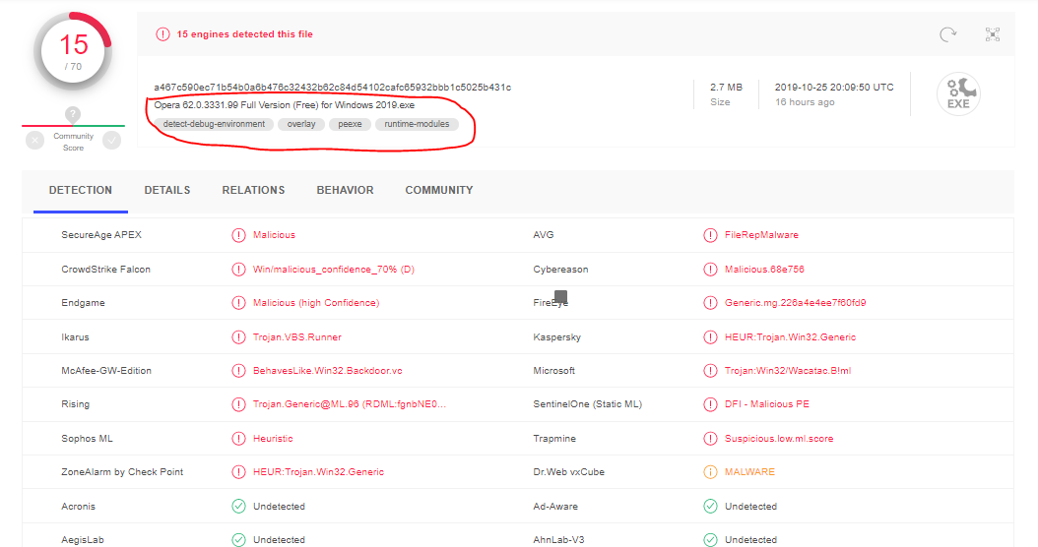
Task: Click the alert icon in SentinelOne row
Action: tap(710, 404)
